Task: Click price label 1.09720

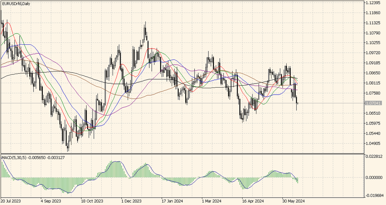Action: [373, 52]
